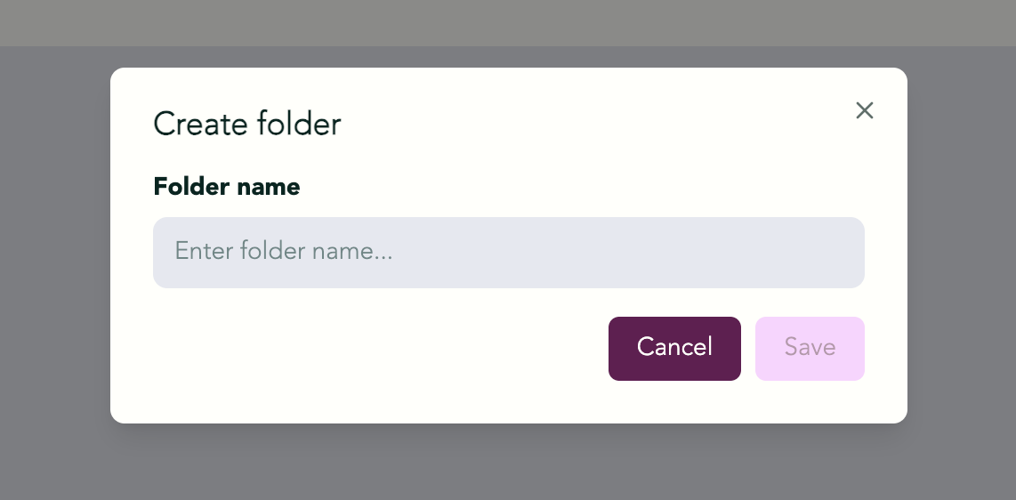Close the Create folder dialog with X
This screenshot has width=1016, height=500.
[865, 110]
